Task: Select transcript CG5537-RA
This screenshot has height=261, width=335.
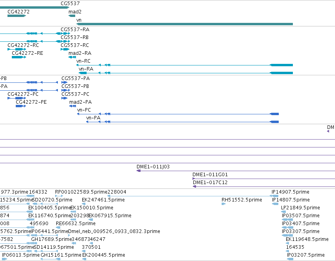Action: 65,34
